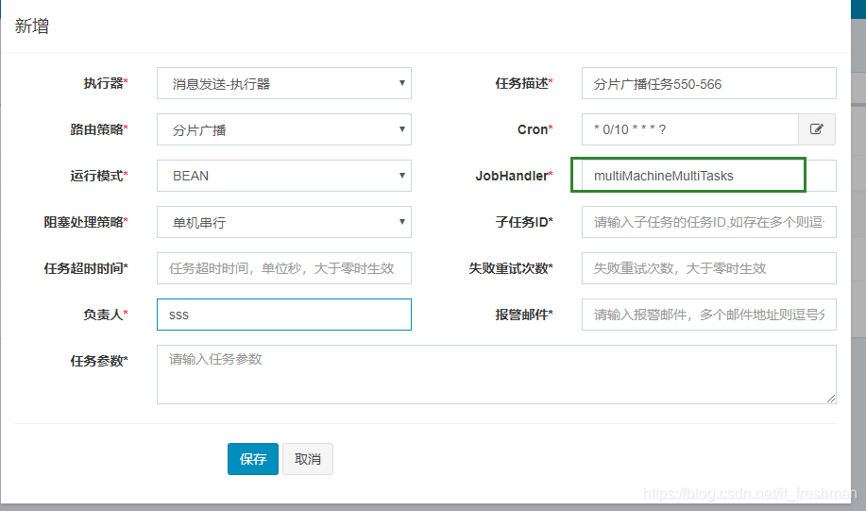This screenshot has width=866, height=511.
Task: Click the 失败重试次数 input field
Action: point(708,268)
